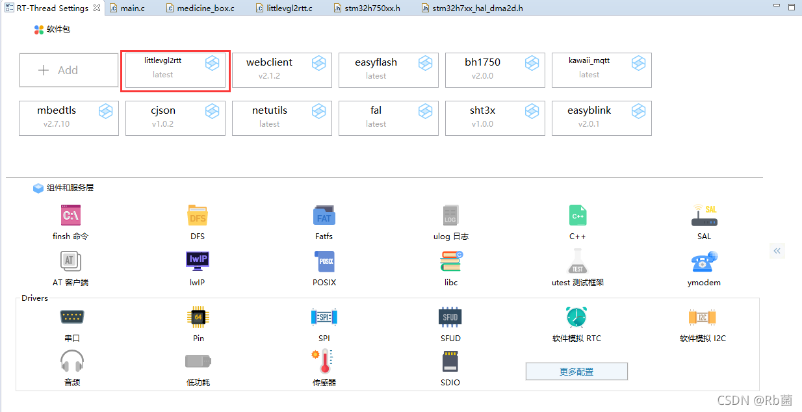Toggle the ymodem telephone icon
Image resolution: width=802 pixels, height=412 pixels.
[x=704, y=261]
